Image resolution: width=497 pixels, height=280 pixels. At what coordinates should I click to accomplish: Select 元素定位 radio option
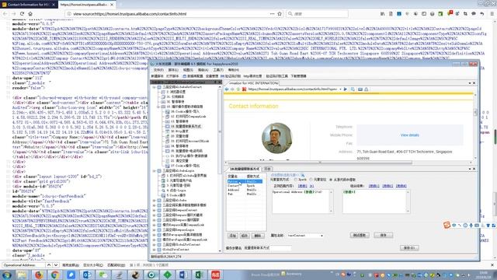pyautogui.click(x=311, y=180)
